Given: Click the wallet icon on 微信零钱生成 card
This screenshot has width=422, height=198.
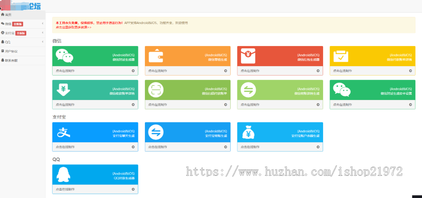Looking at the screenshot, I should 156,56.
